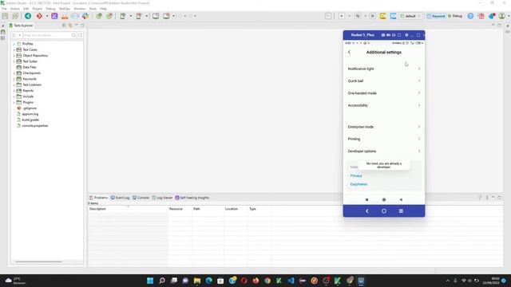
Task: Open the red Git icon in toolbar
Action: (39, 16)
